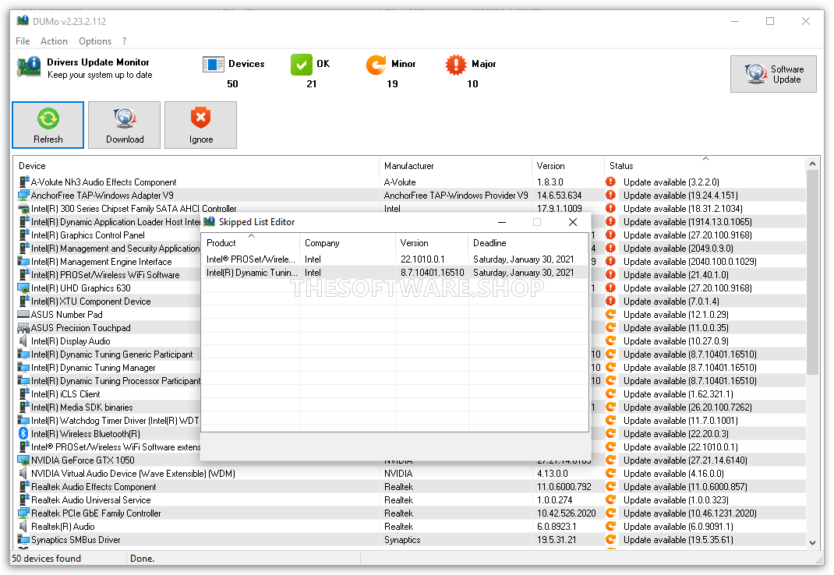Click the Intel(R) UHD Graphics 630 icon

(23, 288)
